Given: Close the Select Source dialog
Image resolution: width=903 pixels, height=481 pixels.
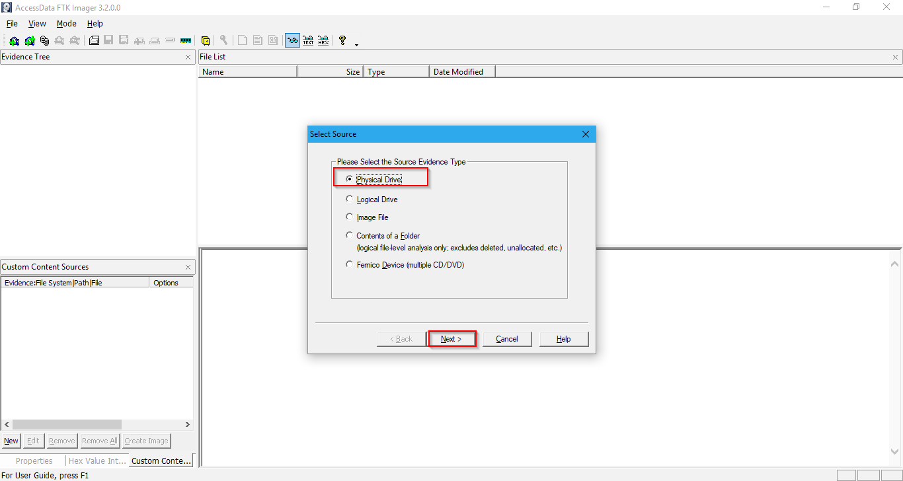Looking at the screenshot, I should 586,134.
